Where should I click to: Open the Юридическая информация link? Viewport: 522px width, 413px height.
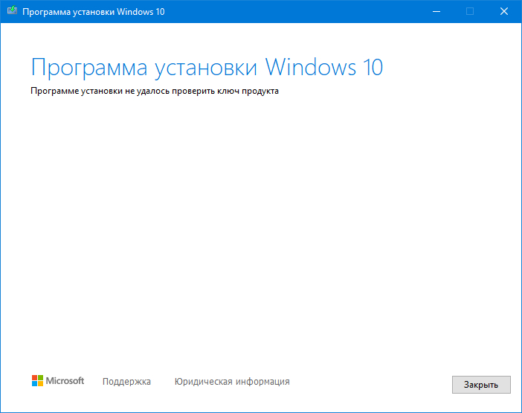[232, 381]
